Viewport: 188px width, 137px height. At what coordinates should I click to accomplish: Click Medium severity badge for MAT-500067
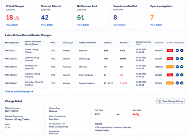point(170,83)
